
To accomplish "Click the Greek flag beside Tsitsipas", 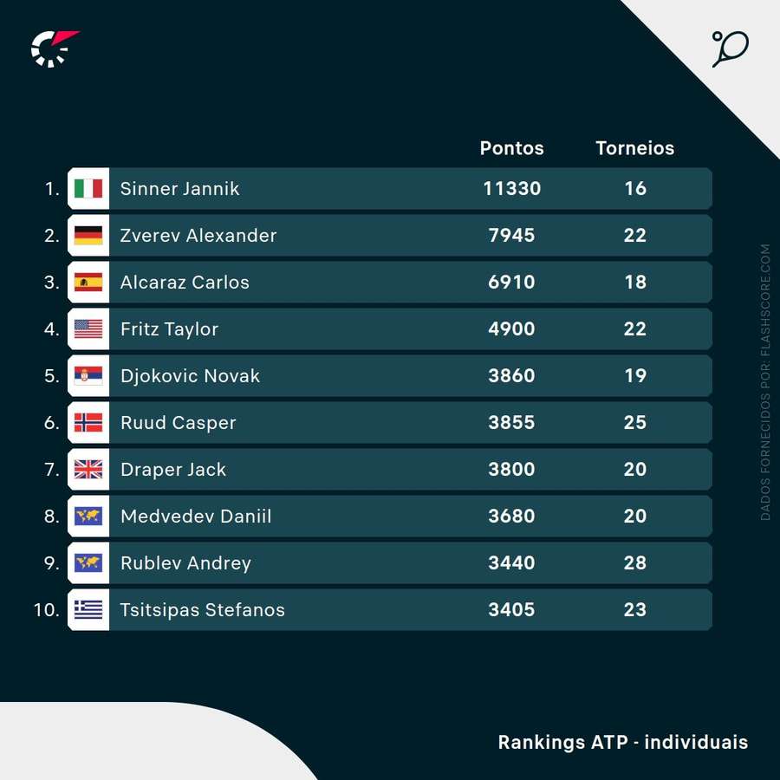I will point(88,610).
